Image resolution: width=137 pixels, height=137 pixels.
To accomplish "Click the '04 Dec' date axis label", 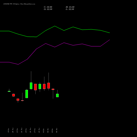I will tap(57, 130).
